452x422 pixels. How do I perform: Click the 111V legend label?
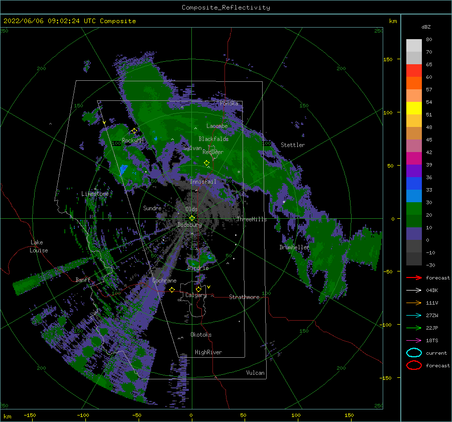click(x=432, y=303)
